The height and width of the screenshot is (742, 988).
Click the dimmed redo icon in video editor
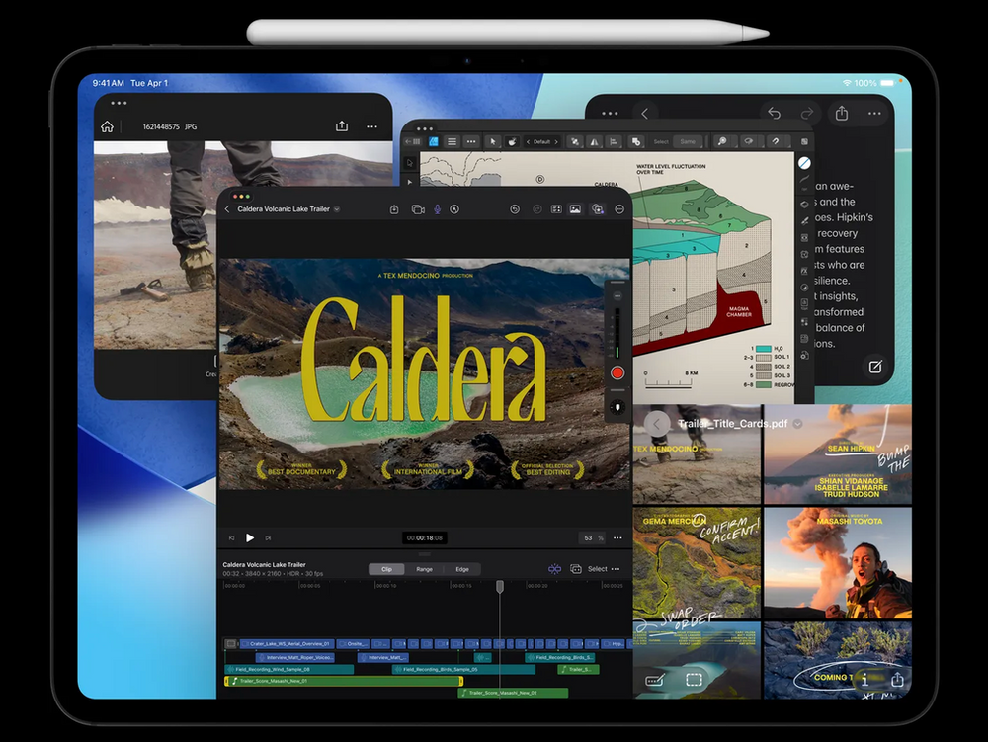tap(536, 209)
